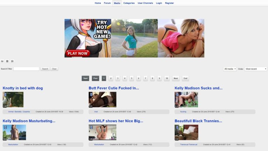Viewport: 268px width, 151px height.
Task: Go to page 2 in pagination
Action: [111, 78]
